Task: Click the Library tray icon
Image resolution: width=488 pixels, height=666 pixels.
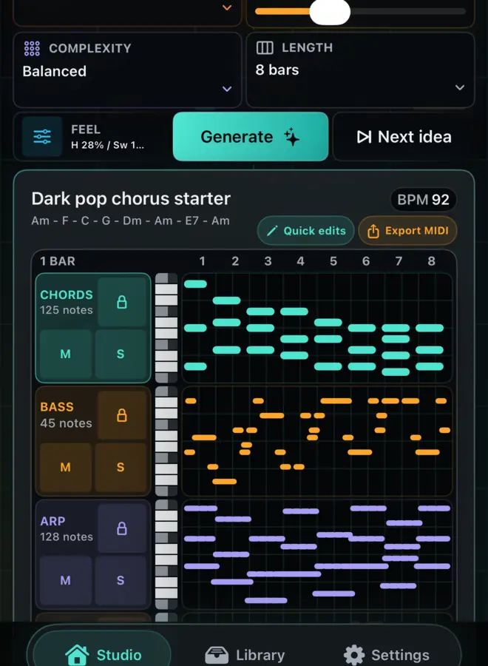Action: coord(217,655)
